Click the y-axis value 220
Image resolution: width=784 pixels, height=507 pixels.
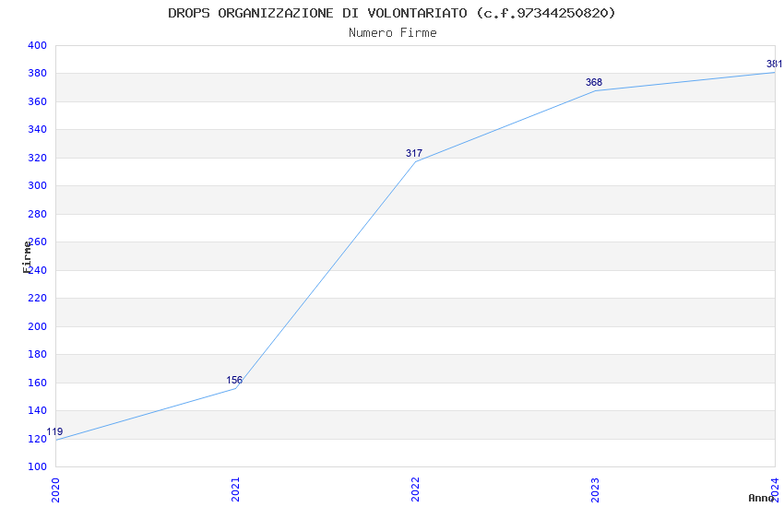pos(37,298)
